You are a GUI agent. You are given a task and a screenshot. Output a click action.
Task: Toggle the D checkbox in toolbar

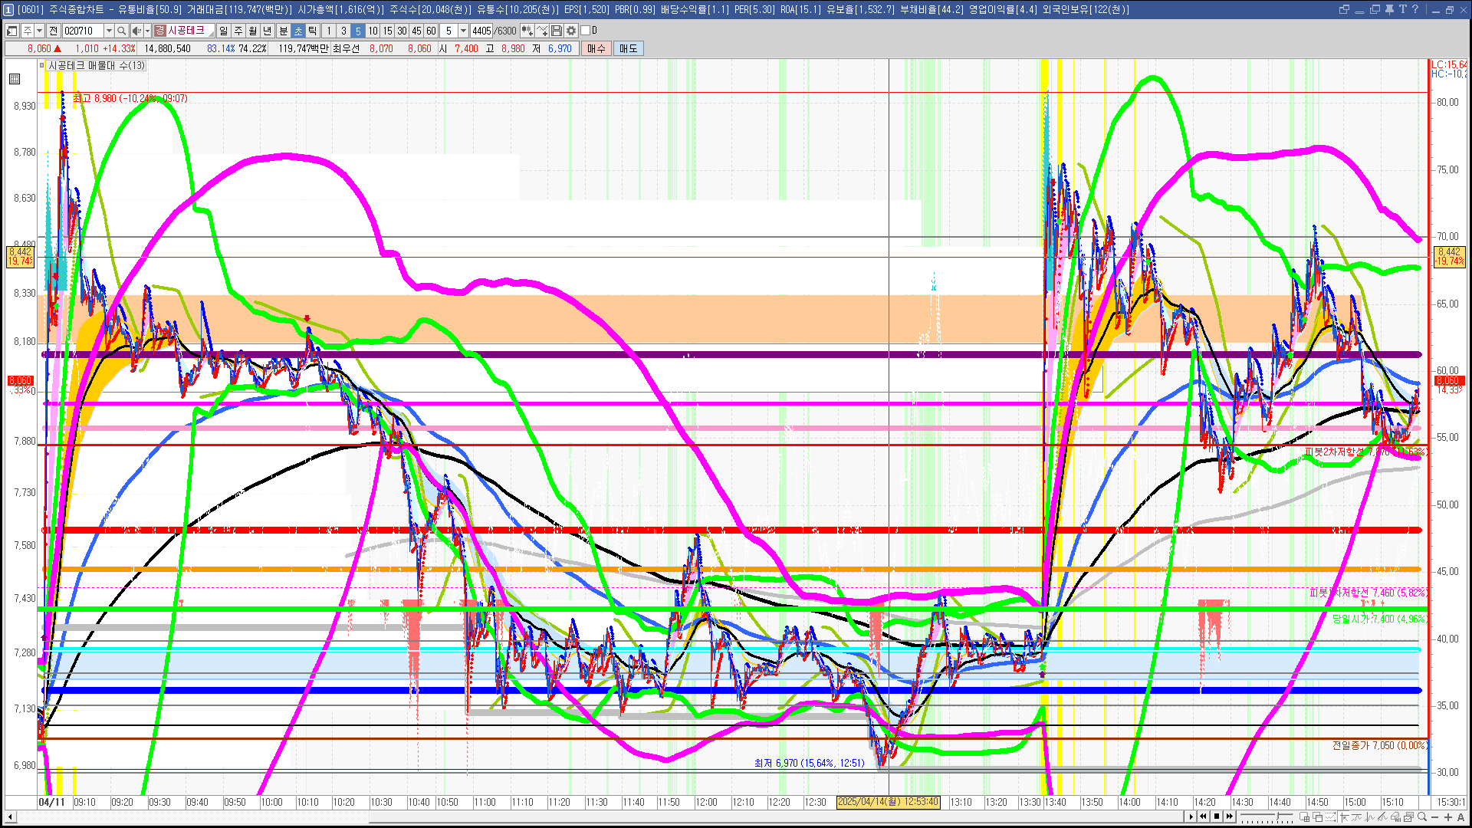[x=586, y=31]
